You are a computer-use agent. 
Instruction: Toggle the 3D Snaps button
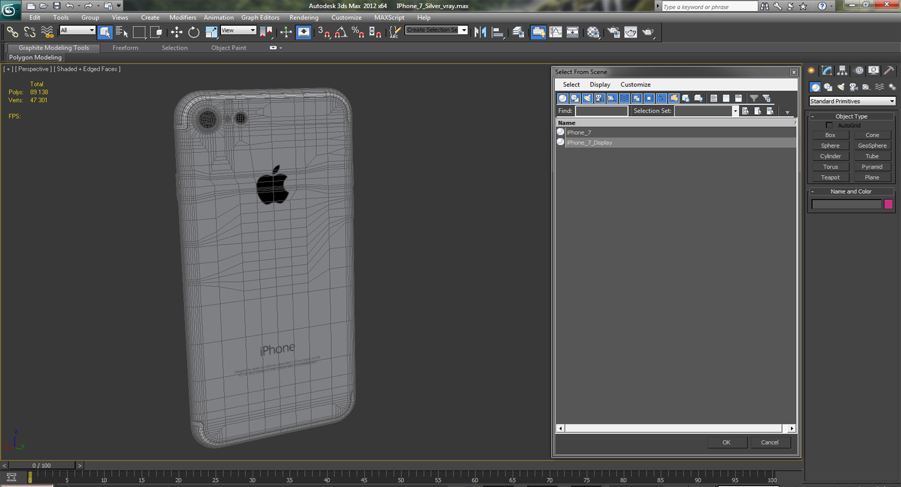(x=324, y=32)
